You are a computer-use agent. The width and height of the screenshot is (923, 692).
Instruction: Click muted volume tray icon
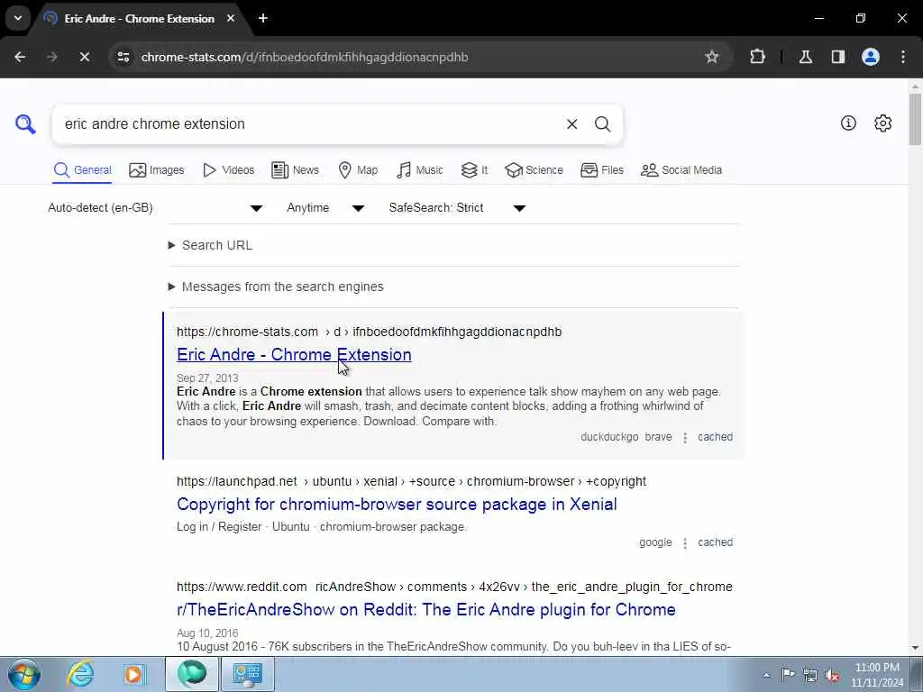tap(832, 675)
